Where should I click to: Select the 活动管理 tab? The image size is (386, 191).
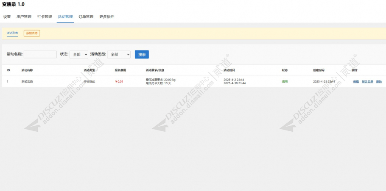pos(65,17)
